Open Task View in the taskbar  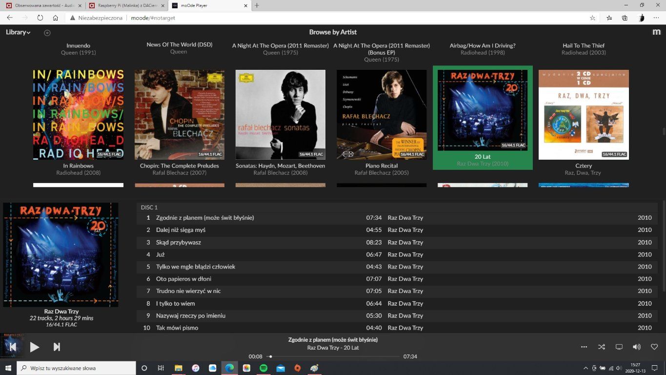pos(161,368)
